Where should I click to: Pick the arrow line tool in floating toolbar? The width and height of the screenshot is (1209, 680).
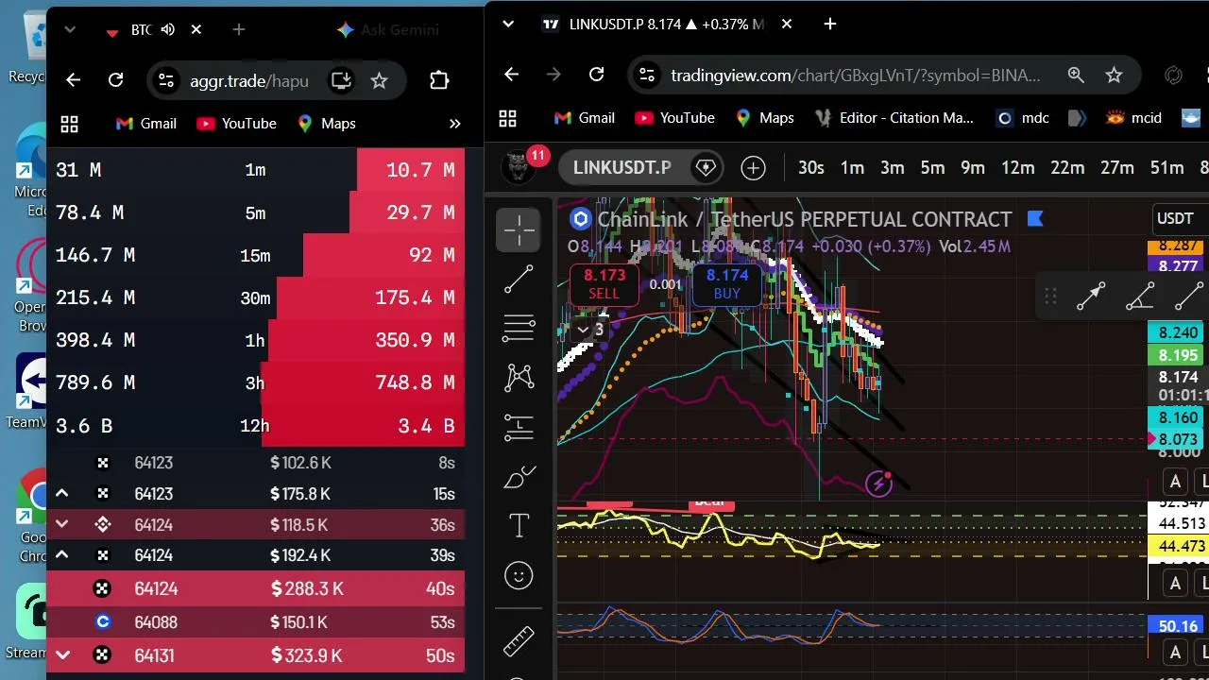[1091, 297]
